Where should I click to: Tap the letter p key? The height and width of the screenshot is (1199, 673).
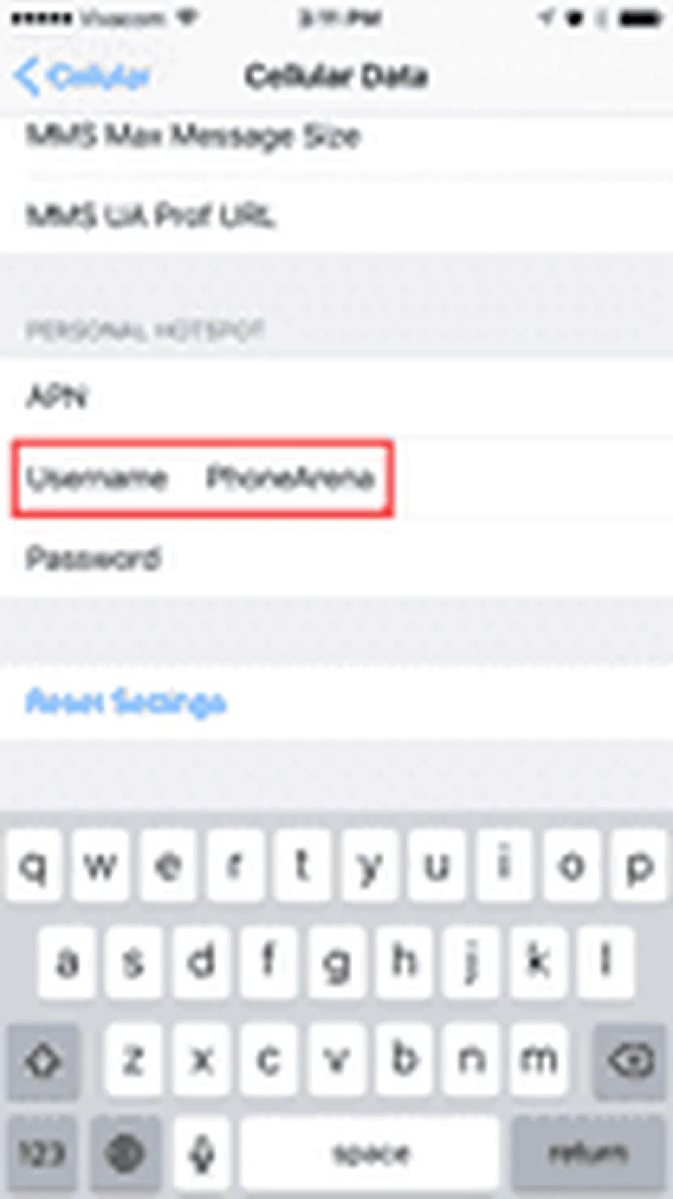(x=638, y=865)
